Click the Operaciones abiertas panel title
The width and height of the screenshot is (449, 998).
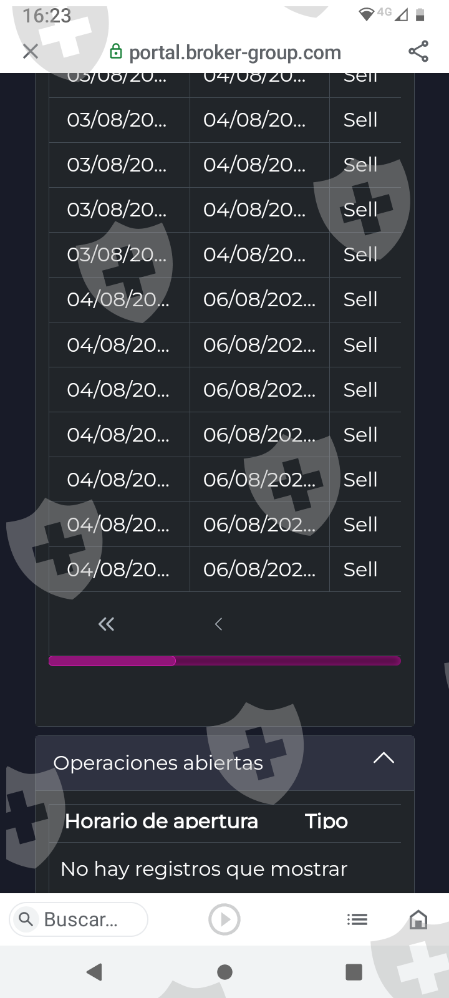(158, 763)
